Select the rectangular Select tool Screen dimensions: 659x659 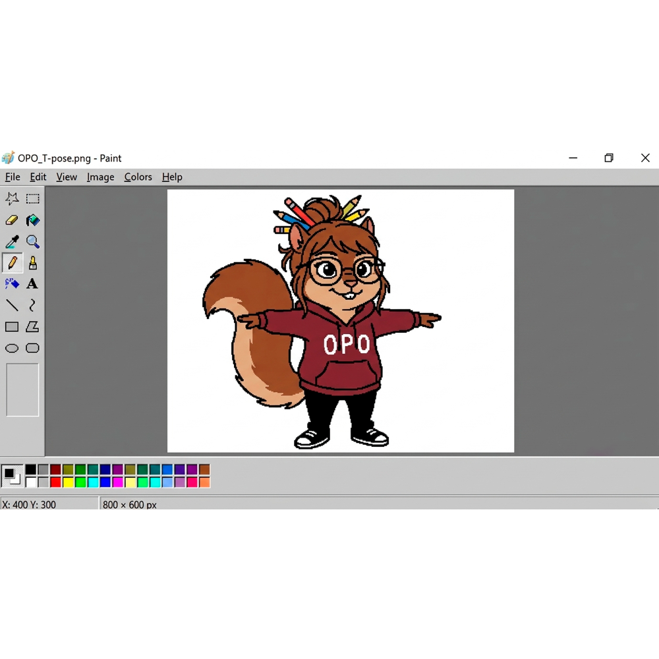click(33, 199)
